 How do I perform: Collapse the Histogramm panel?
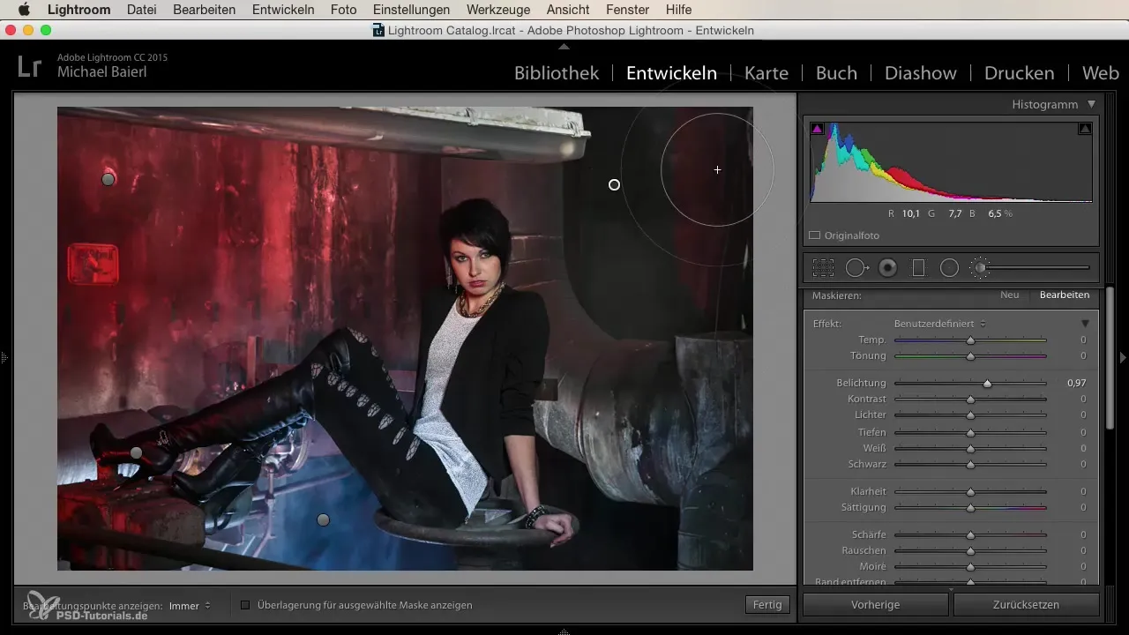click(1091, 104)
